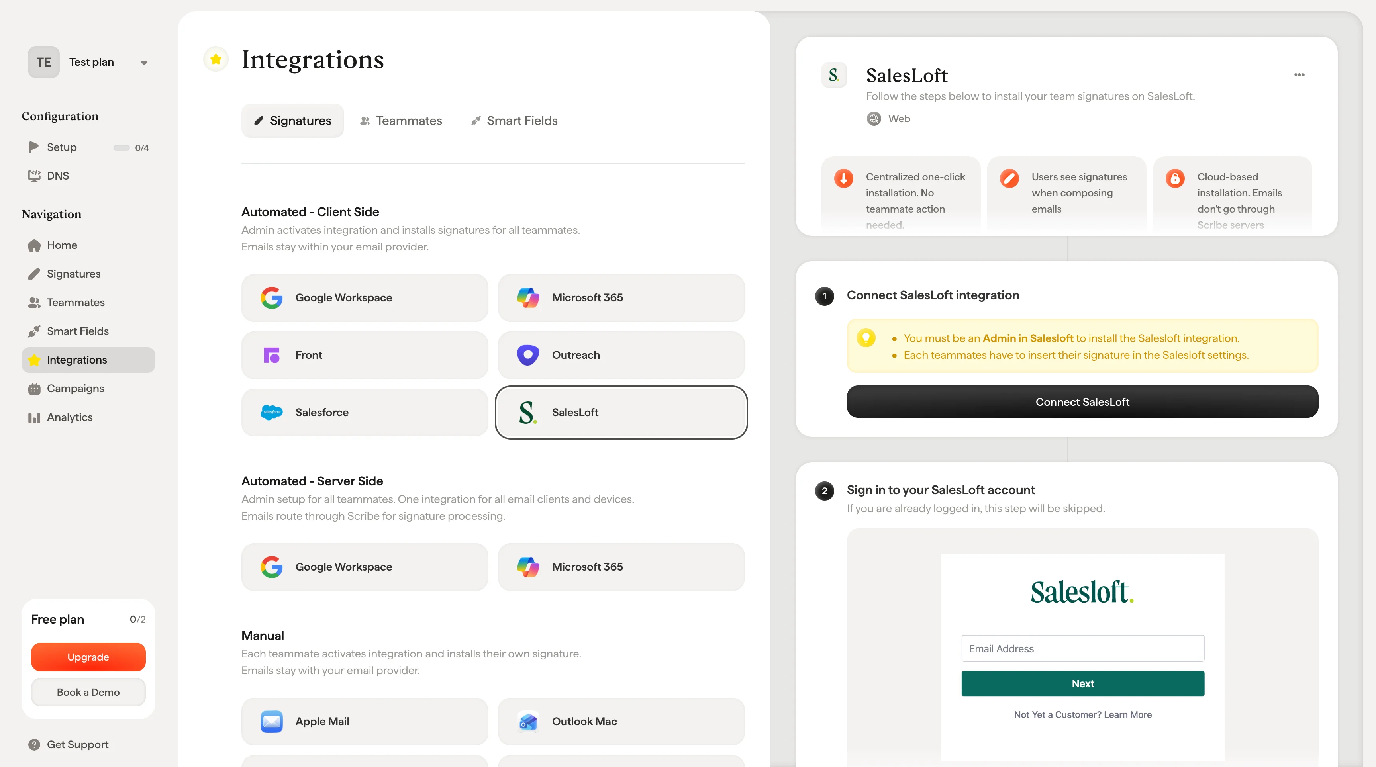Switch to the Signatures tab
1376x767 pixels.
tap(293, 121)
